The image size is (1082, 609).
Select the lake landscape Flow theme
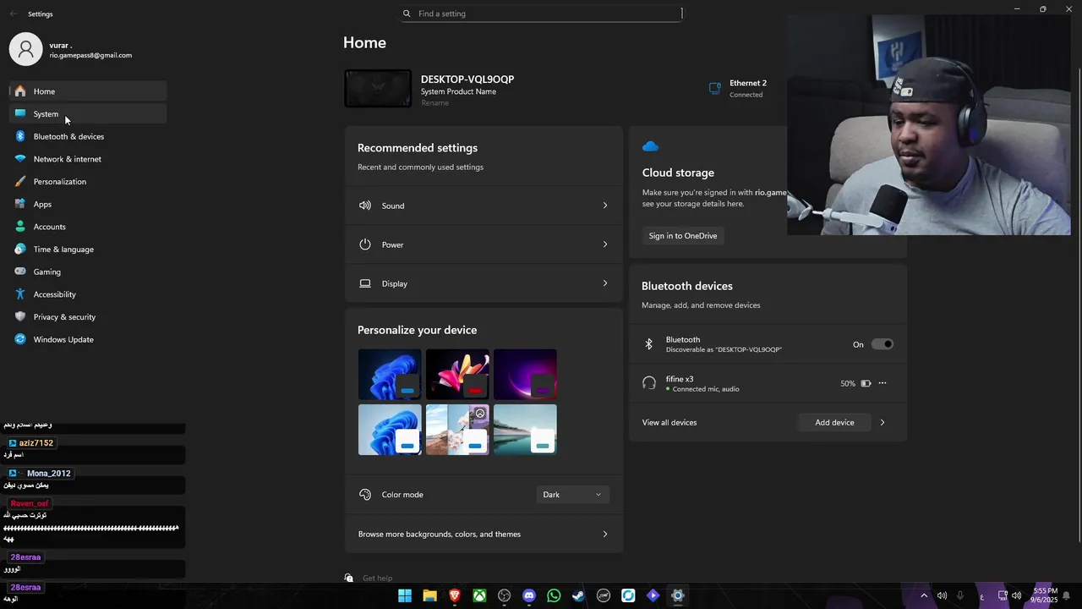click(x=525, y=430)
